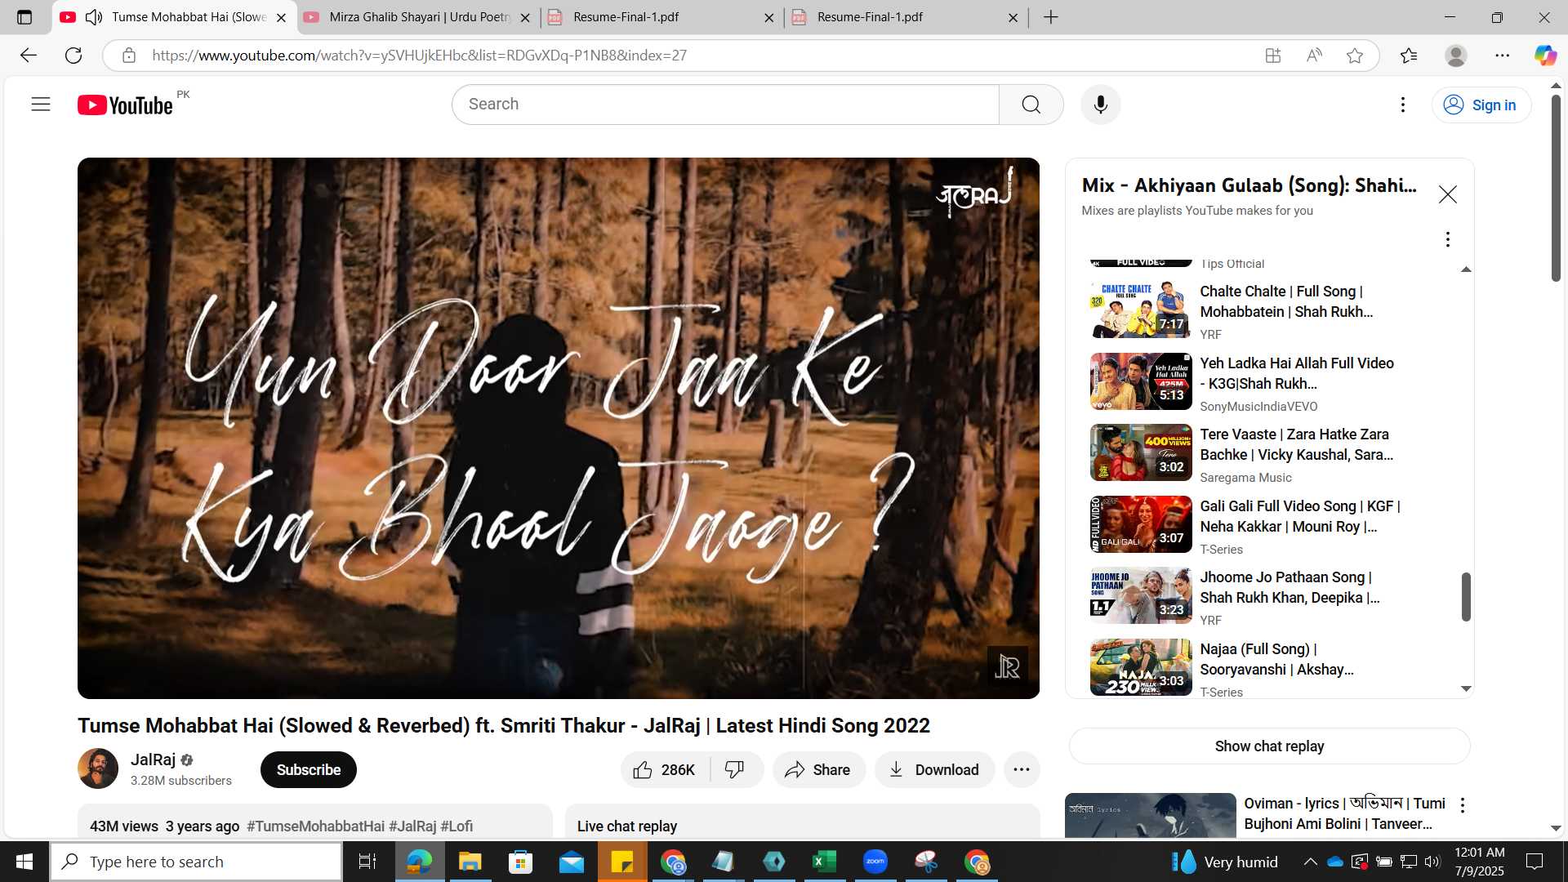
Task: Click playlist scroll up arrow
Action: (x=1466, y=269)
